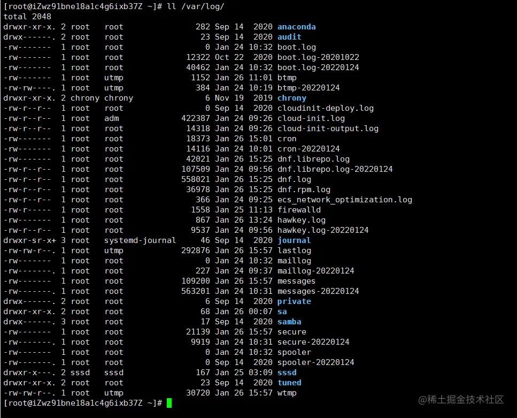Screen dimensions: 517x418
Task: Select size value 563201
Action: click(x=196, y=292)
